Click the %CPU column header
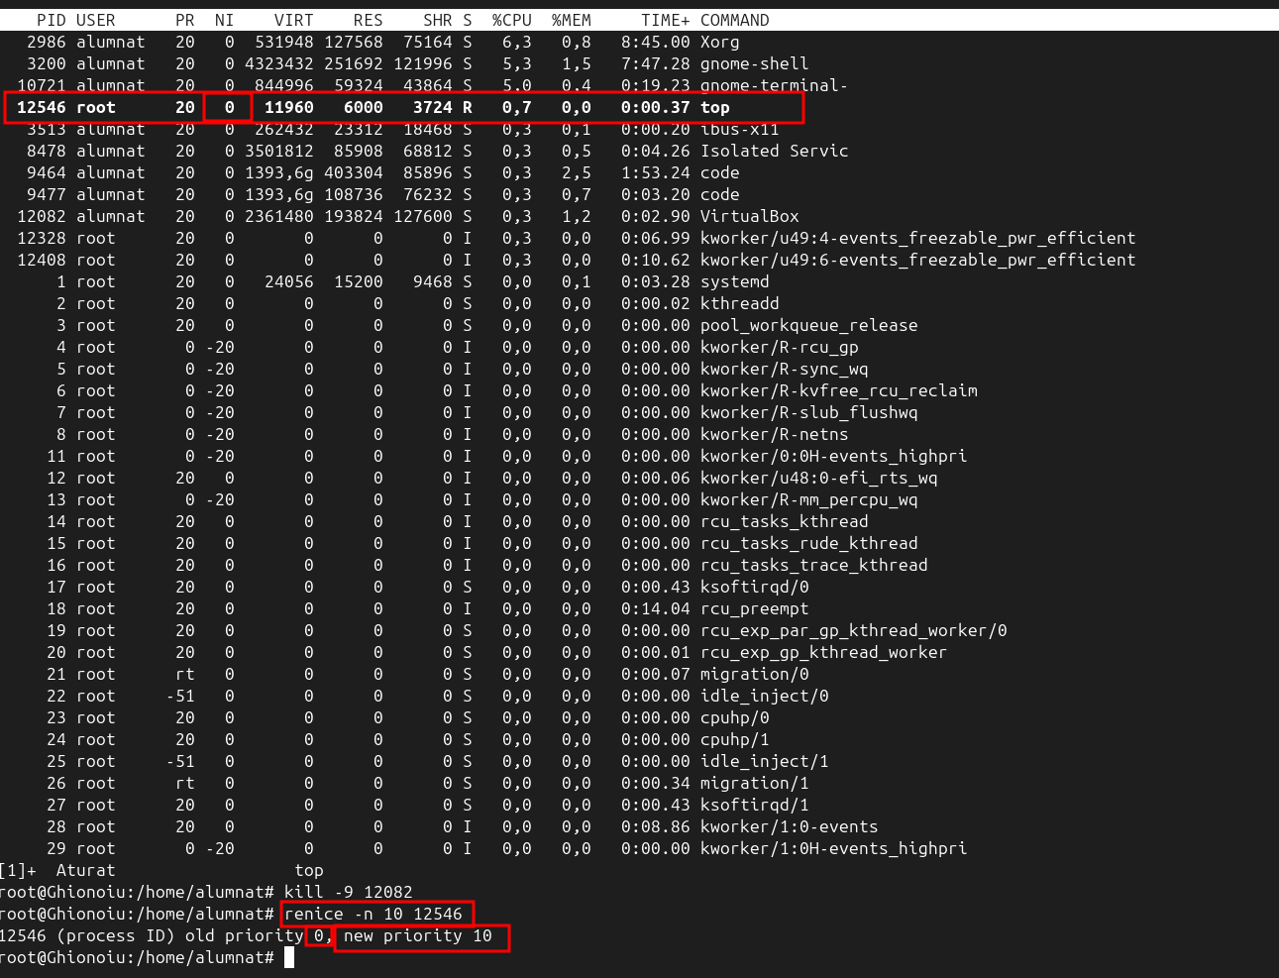This screenshot has height=978, width=1279. point(511,20)
